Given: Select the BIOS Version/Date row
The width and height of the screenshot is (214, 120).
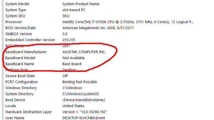Looking at the screenshot, I should pos(108,28).
